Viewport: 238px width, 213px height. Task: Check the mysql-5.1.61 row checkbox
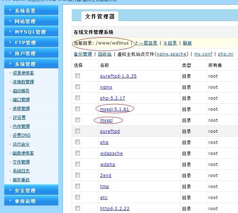click(77, 109)
